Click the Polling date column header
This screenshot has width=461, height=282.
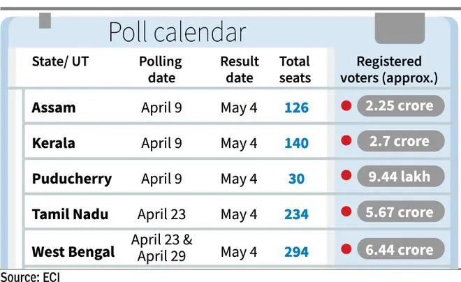161,68
